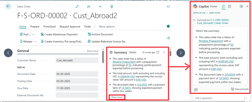Start new chat in Copilot
The width and height of the screenshot is (252, 102).
(196, 90)
